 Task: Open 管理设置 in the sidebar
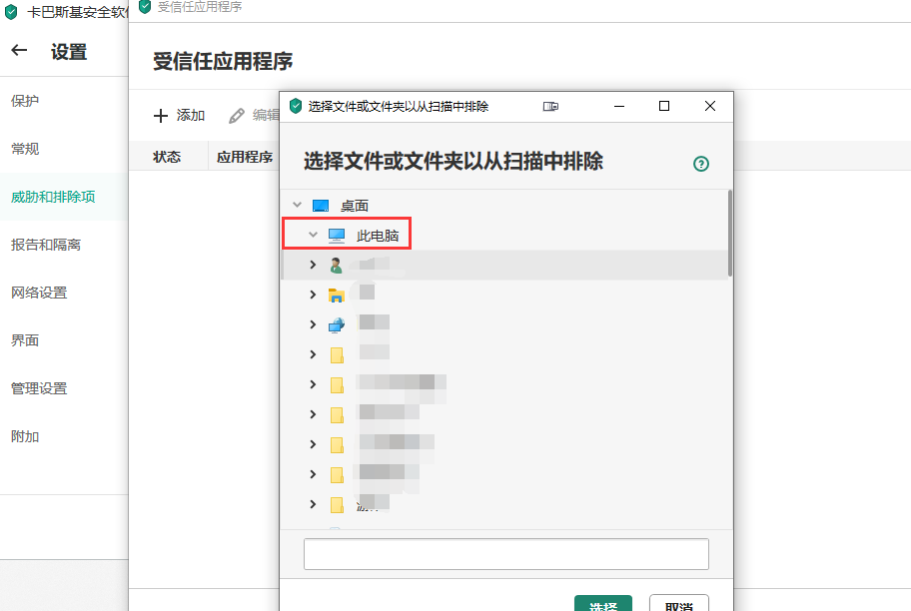tap(39, 388)
